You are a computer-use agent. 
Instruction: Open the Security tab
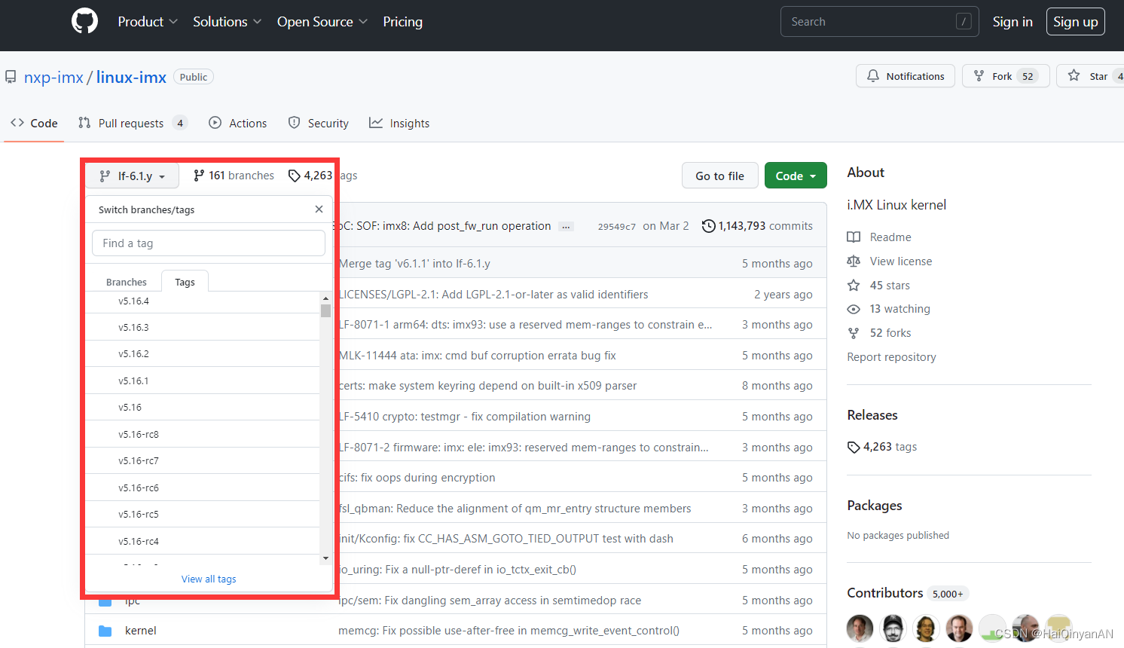[318, 123]
